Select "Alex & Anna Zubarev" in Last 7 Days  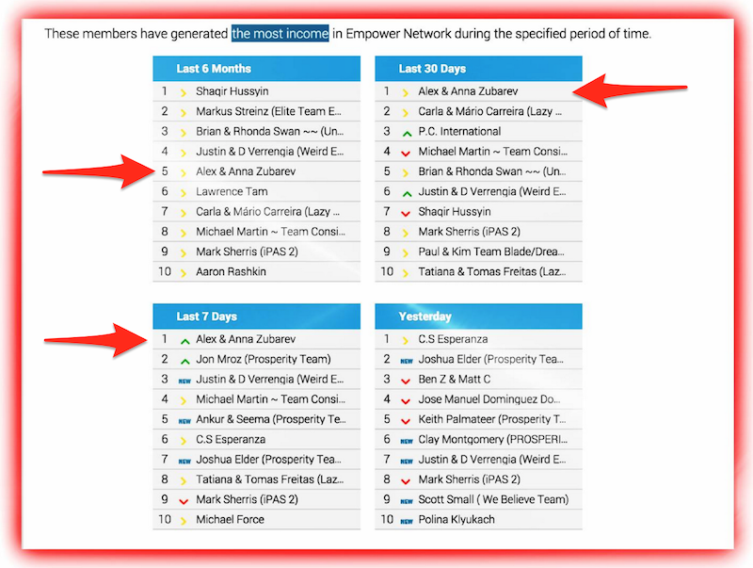[x=246, y=339]
